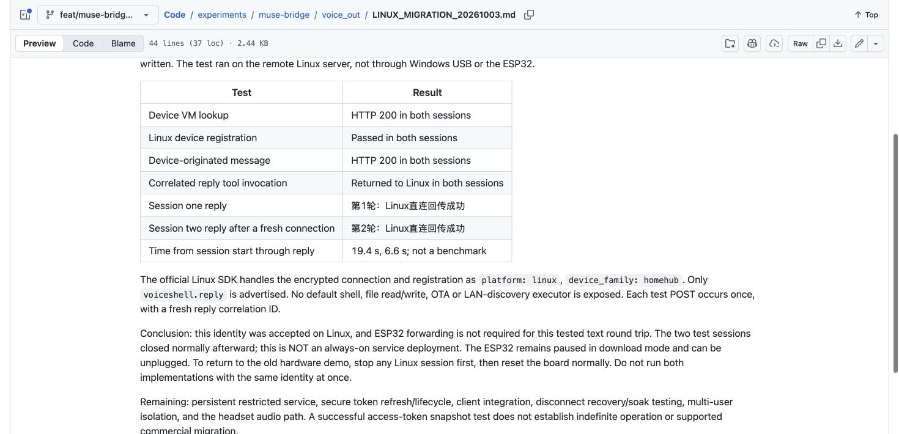This screenshot has width=899, height=434.
Task: Select the "Linux device registration" cell
Action: (x=242, y=138)
